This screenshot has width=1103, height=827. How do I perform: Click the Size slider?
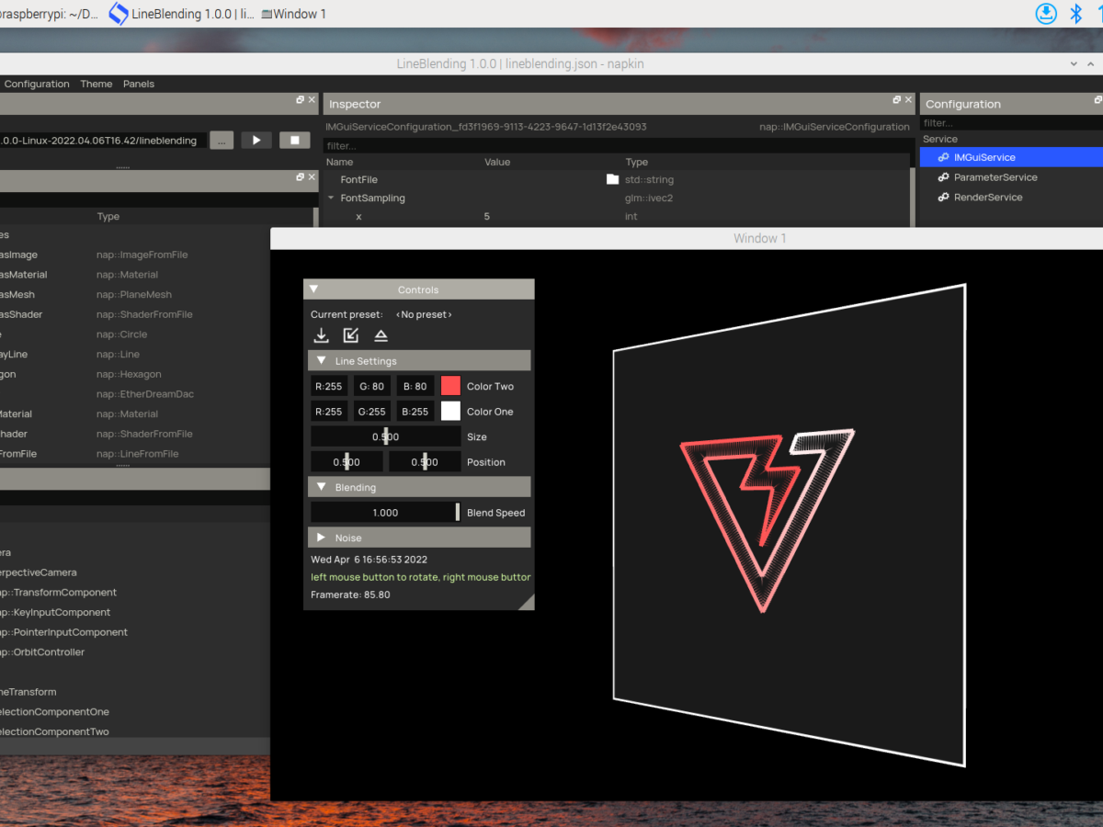386,436
